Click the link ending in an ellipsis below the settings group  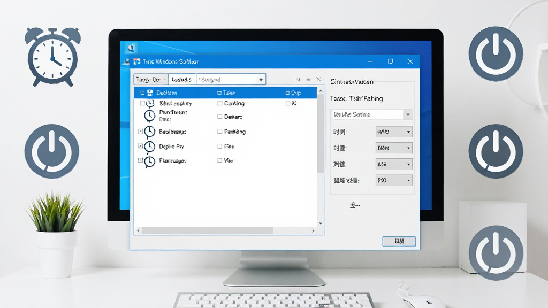[355, 205]
